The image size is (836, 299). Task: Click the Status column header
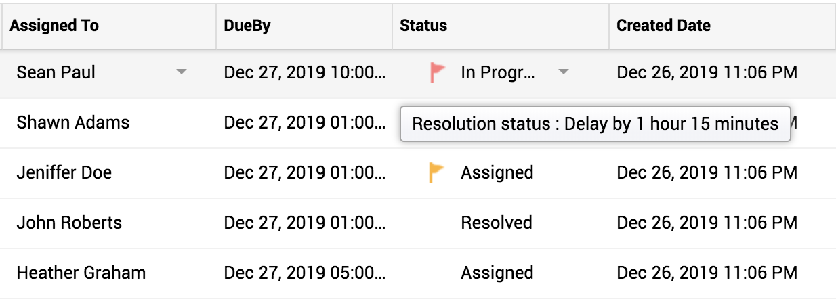423,26
